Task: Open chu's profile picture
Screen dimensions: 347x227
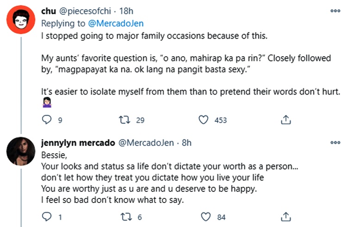Action: [20, 18]
